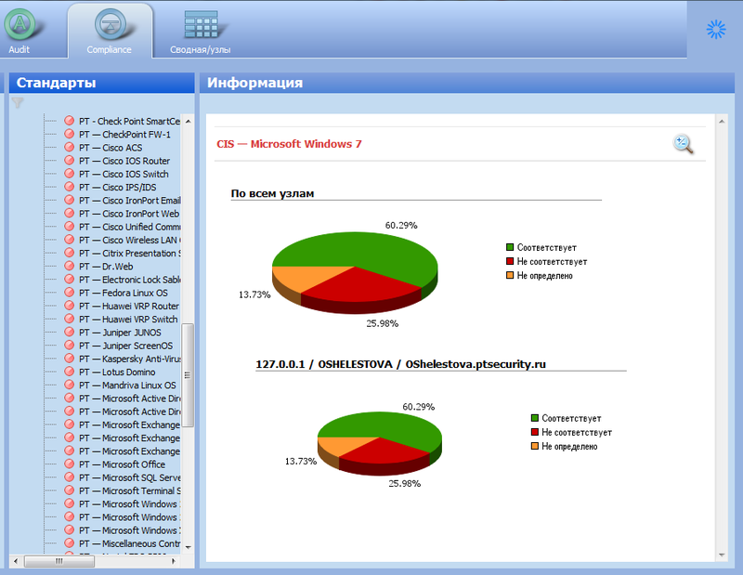Select PT — Cisco Wireless LAN standard
The height and width of the screenshot is (575, 743).
click(x=129, y=241)
